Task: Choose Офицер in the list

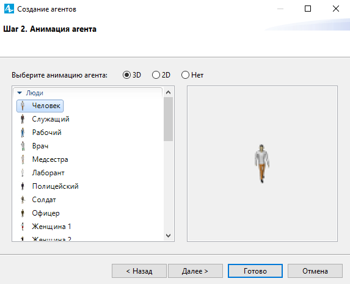Action: 46,213
